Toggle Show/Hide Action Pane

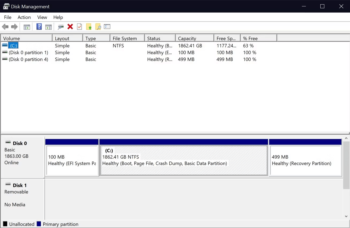tap(48, 26)
